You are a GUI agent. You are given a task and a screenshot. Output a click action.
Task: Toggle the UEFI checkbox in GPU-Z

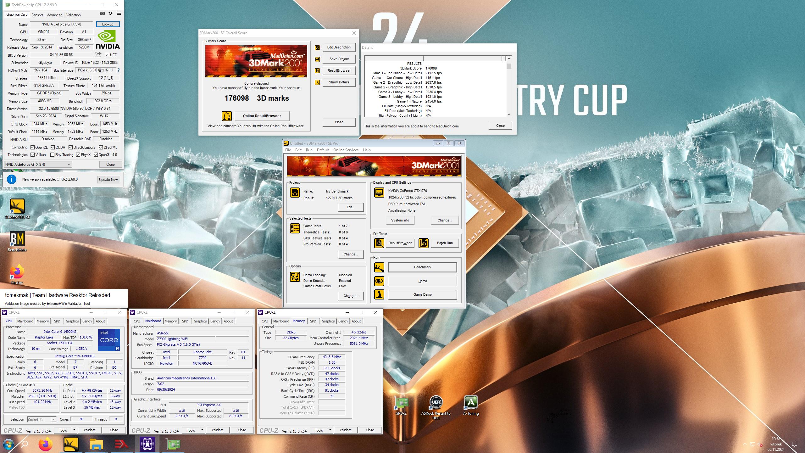[107, 55]
